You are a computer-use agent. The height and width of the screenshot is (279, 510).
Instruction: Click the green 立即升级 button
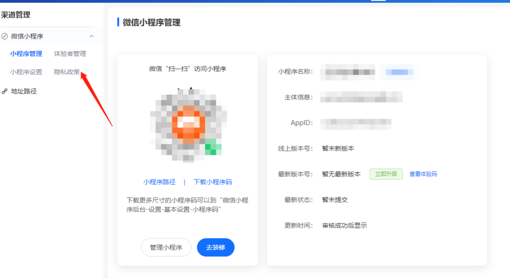(386, 174)
